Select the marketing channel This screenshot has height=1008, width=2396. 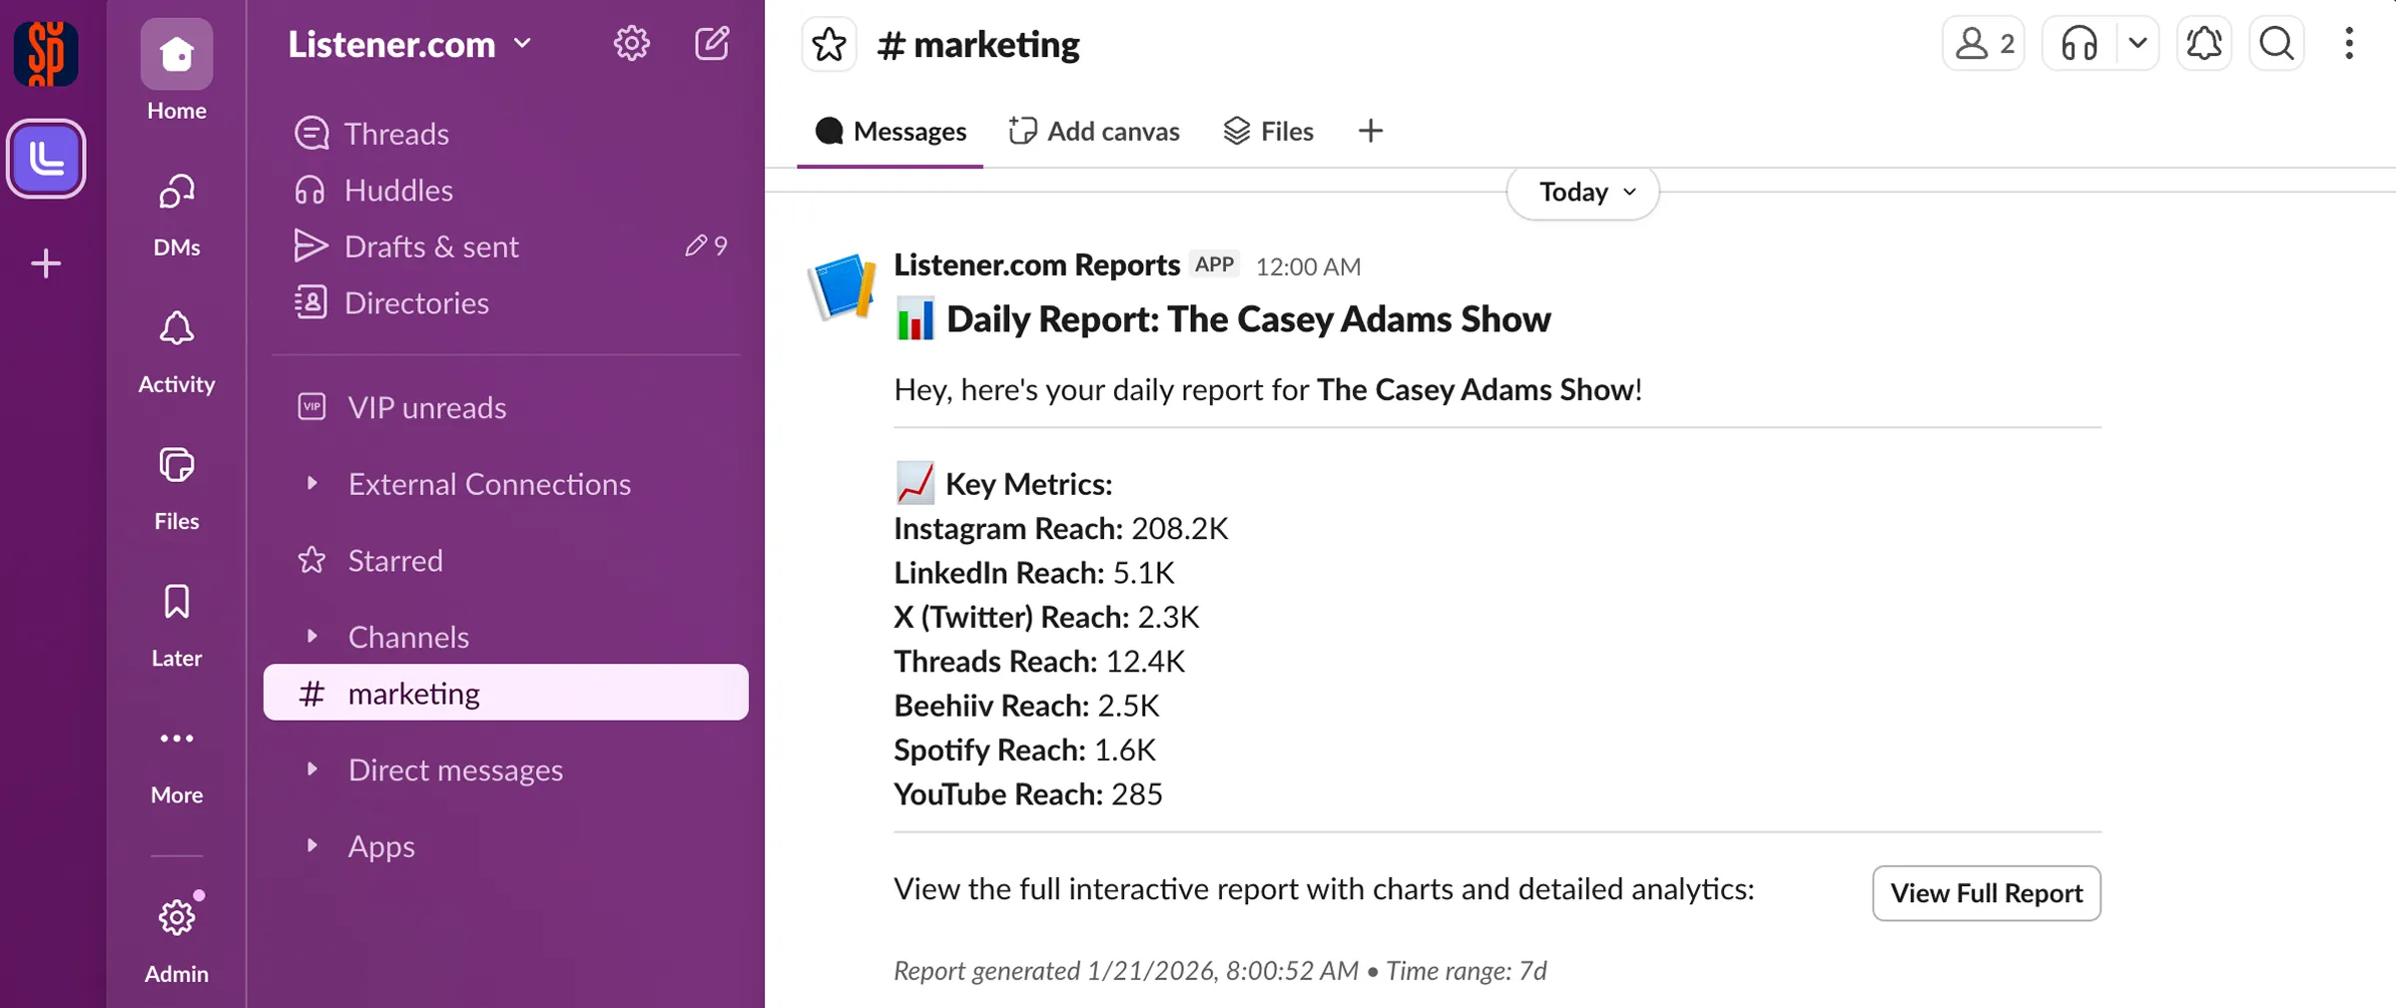tap(506, 693)
